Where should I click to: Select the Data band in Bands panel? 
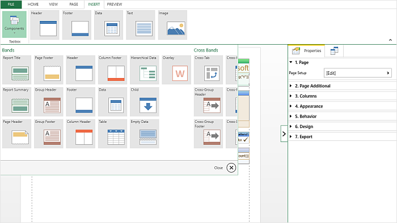[x=112, y=102]
